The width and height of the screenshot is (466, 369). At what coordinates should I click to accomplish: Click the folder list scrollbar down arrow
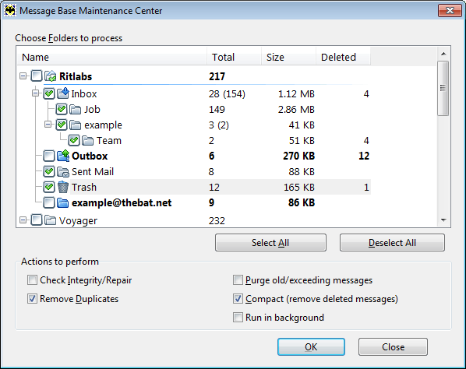[443, 220]
